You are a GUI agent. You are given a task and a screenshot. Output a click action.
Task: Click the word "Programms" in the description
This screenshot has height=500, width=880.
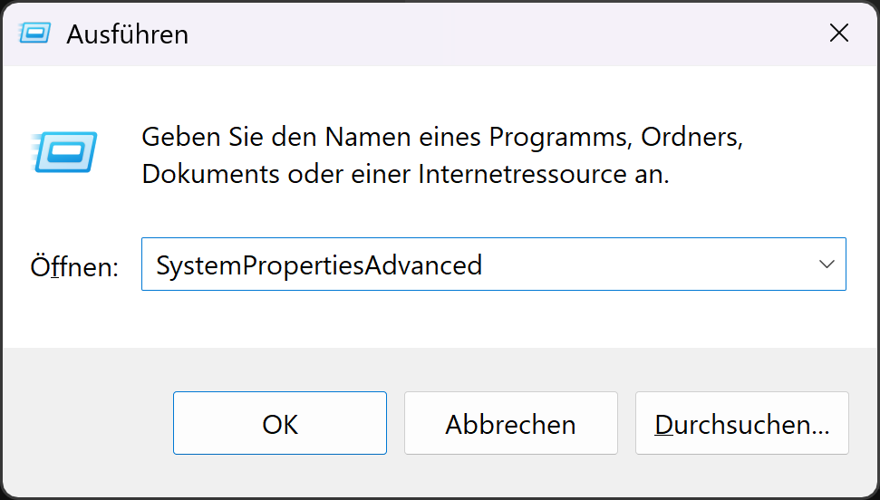coord(558,139)
